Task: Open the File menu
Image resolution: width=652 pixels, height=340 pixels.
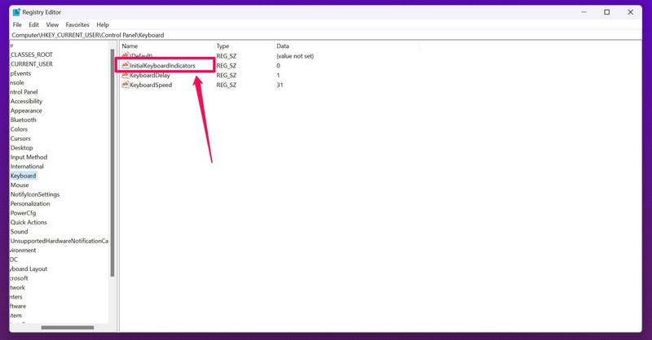Action: 17,25
